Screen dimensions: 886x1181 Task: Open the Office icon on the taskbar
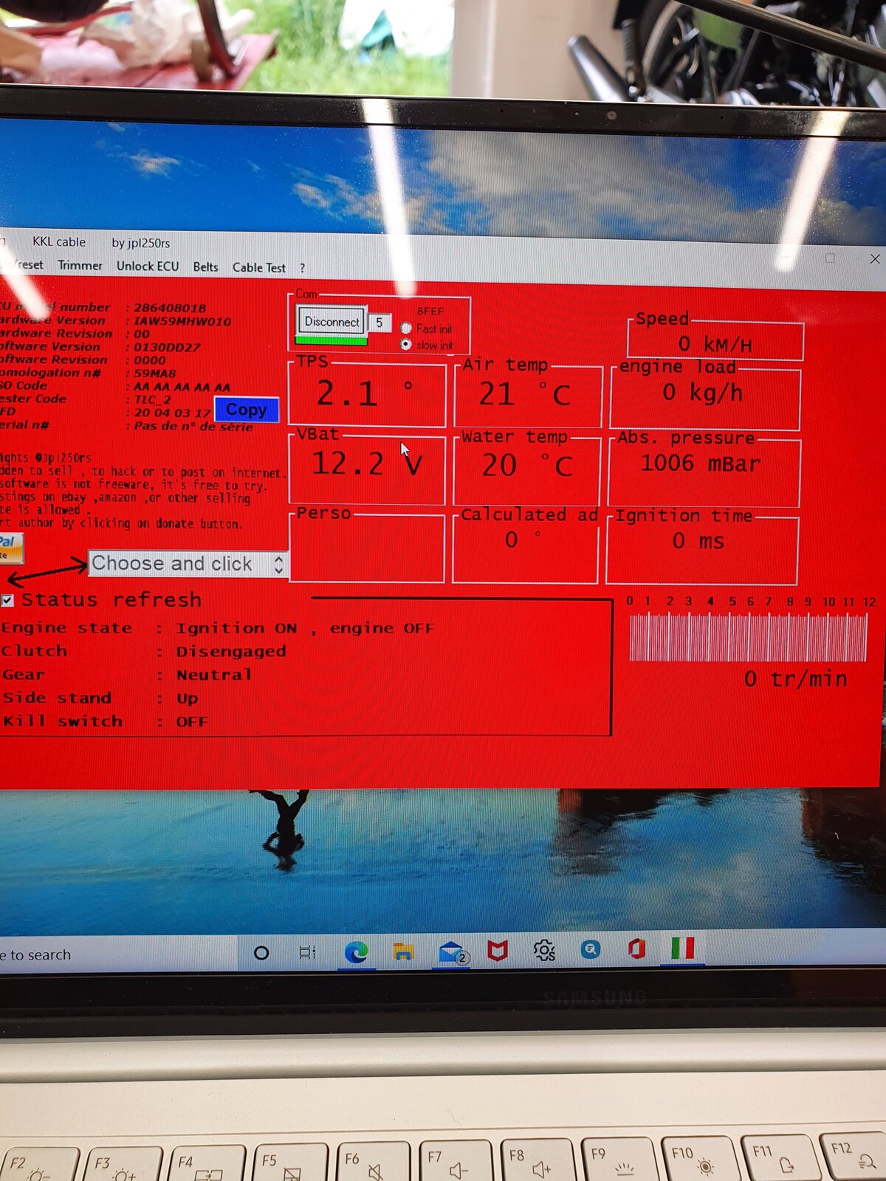coord(636,948)
